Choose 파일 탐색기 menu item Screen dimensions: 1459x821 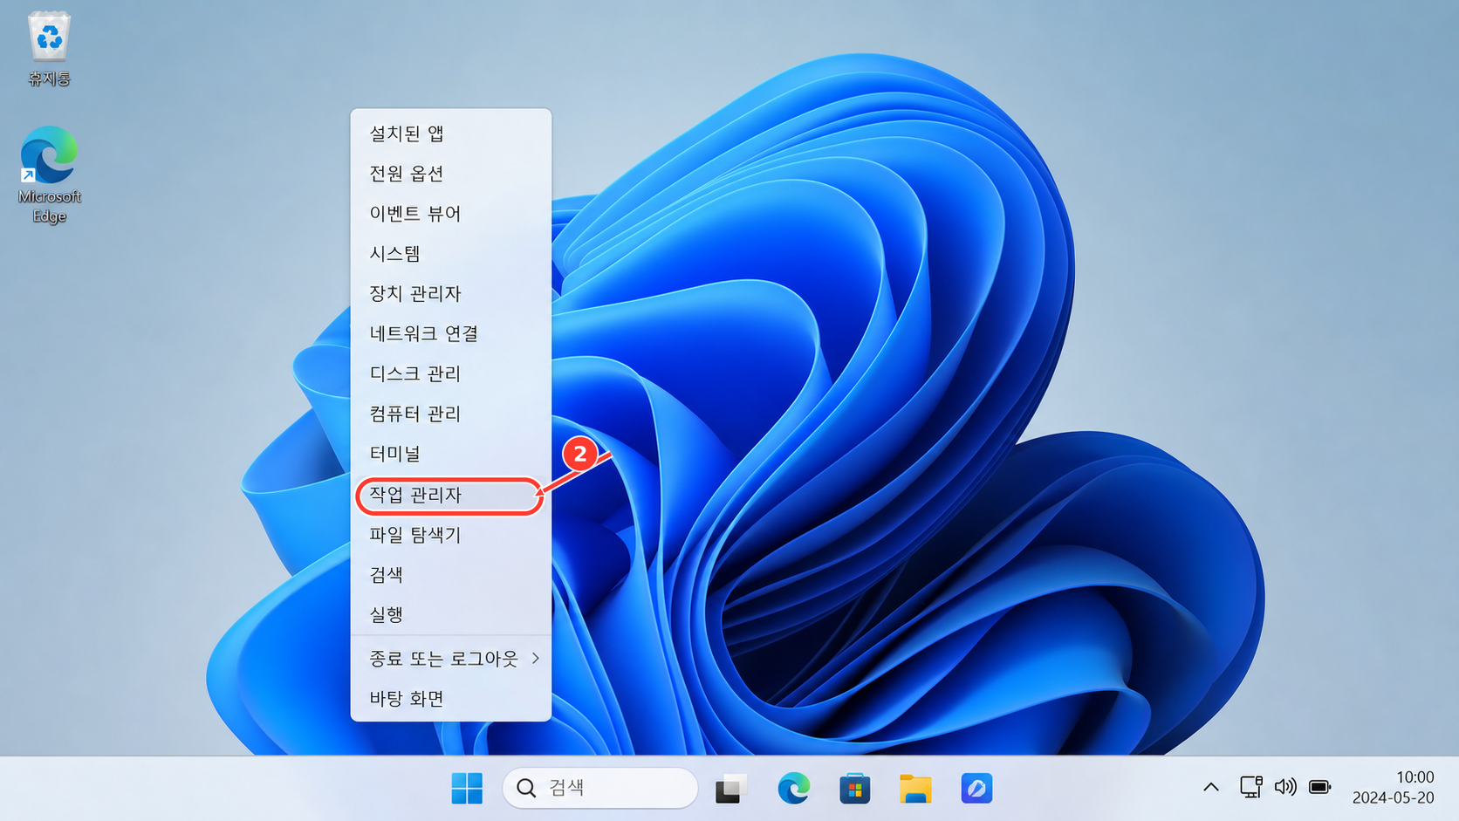pyautogui.click(x=450, y=535)
